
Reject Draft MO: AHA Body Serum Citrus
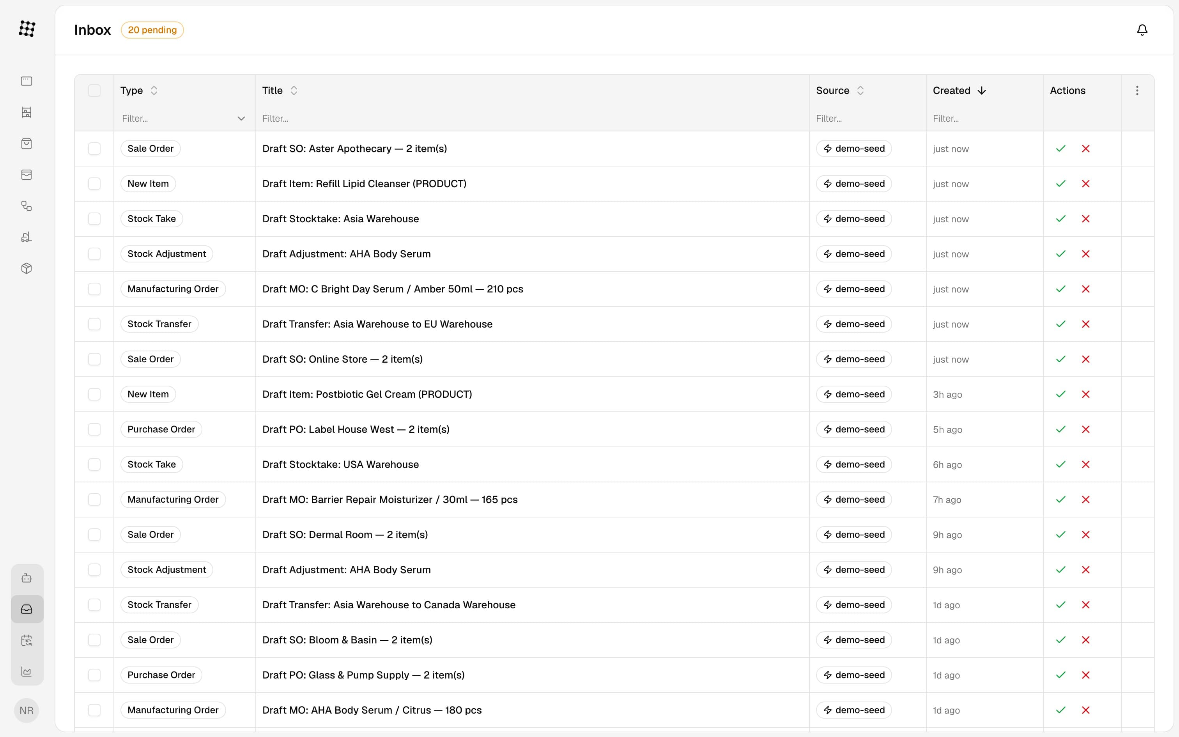click(x=1085, y=710)
